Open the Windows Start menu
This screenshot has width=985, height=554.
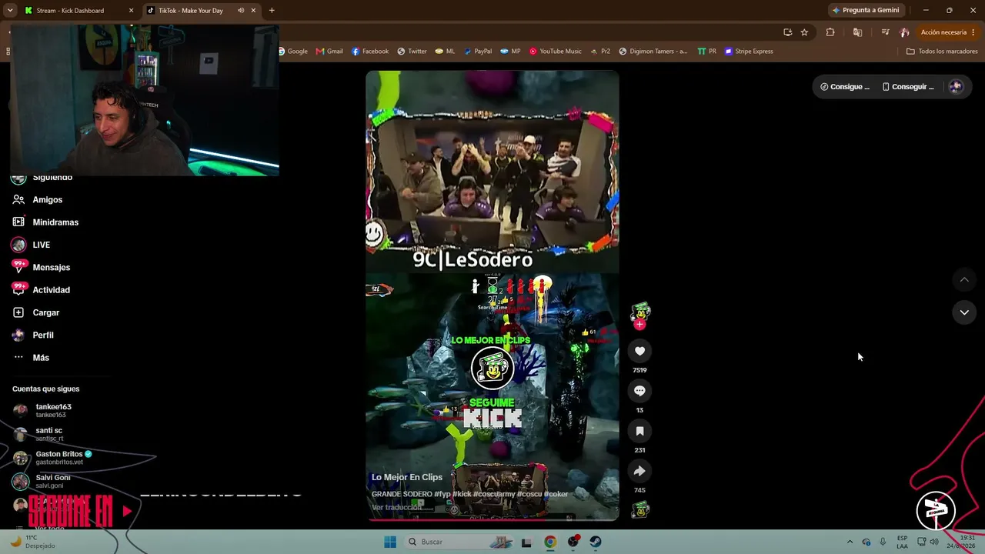390,542
